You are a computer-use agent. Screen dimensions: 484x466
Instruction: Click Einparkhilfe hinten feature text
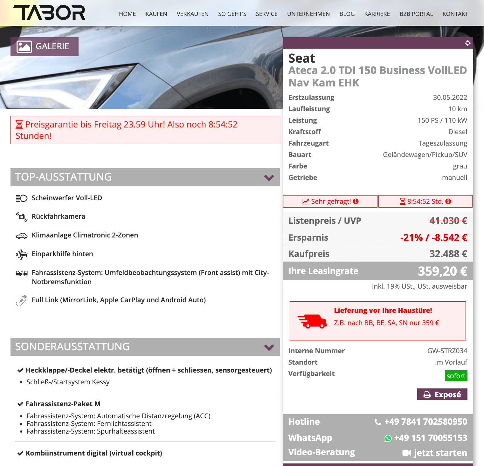62,254
